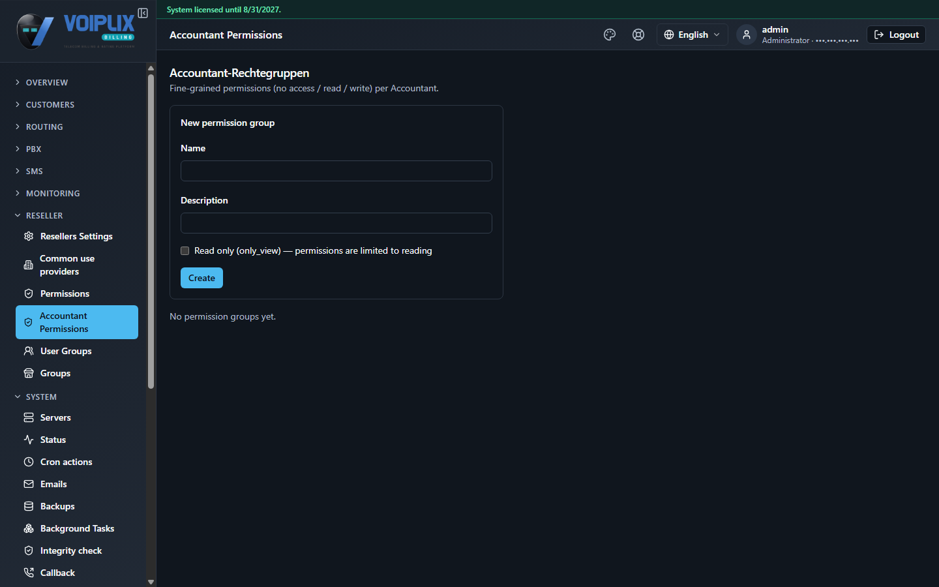Collapse the sidebar using the panel icon

[x=143, y=13]
